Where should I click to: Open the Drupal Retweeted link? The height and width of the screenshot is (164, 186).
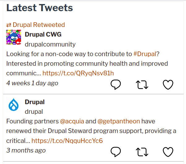coord(39,25)
